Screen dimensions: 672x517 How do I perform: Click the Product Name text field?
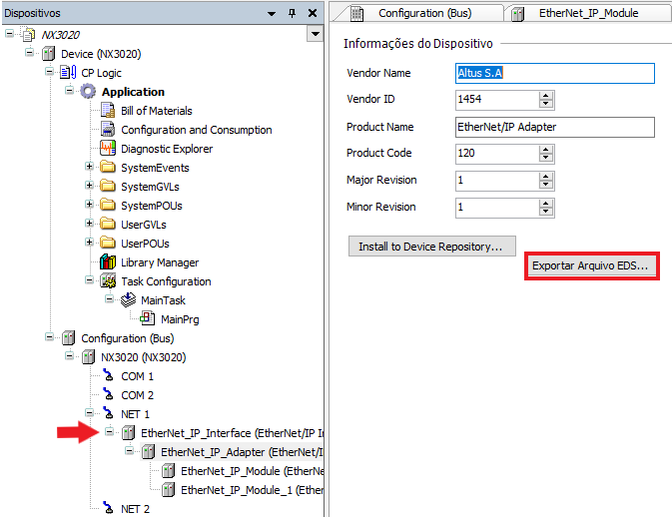point(554,127)
